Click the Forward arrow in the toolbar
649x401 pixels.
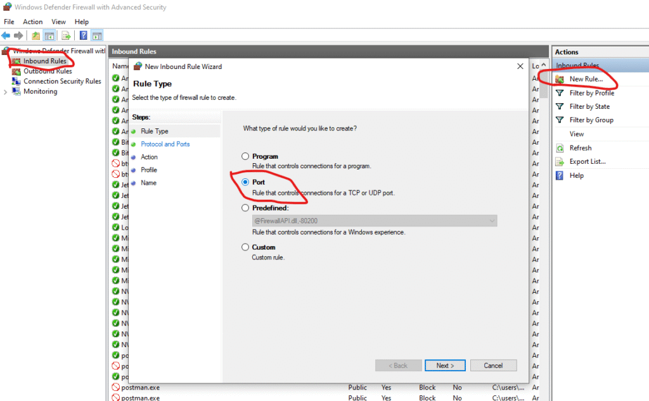coord(18,35)
